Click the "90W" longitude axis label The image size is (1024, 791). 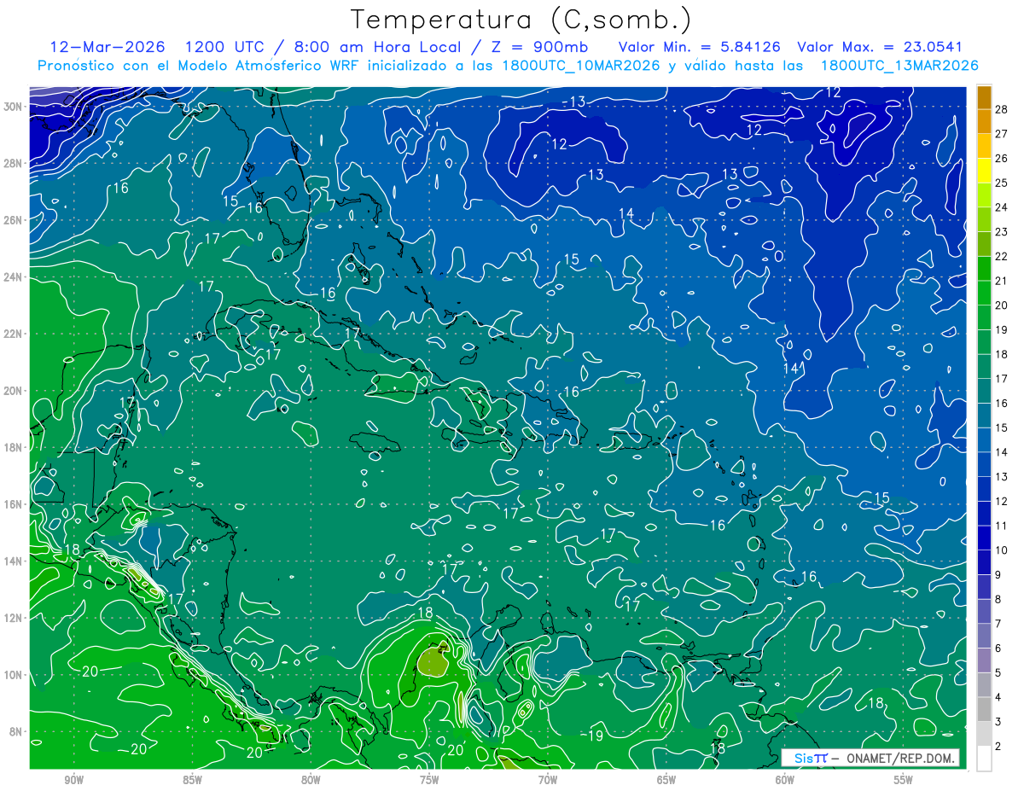(73, 779)
